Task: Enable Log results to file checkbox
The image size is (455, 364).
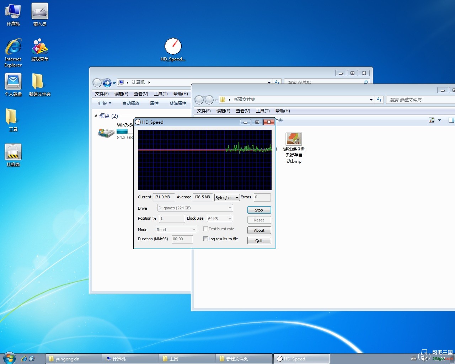Action: 205,239
